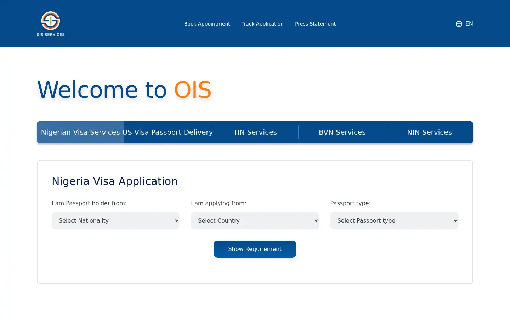Click the 'Passport type:' label

[x=350, y=203]
